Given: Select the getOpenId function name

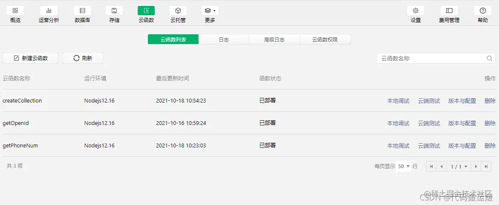Looking at the screenshot, I should coord(16,123).
